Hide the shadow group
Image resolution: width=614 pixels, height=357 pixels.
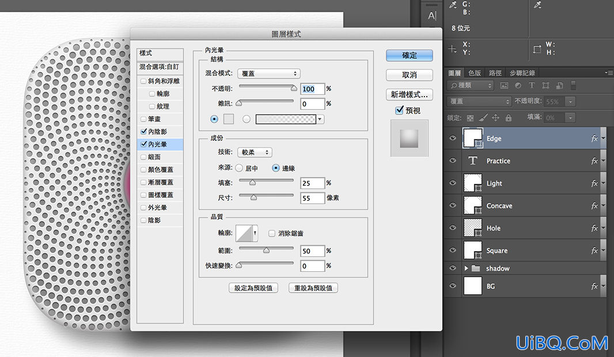[453, 268]
